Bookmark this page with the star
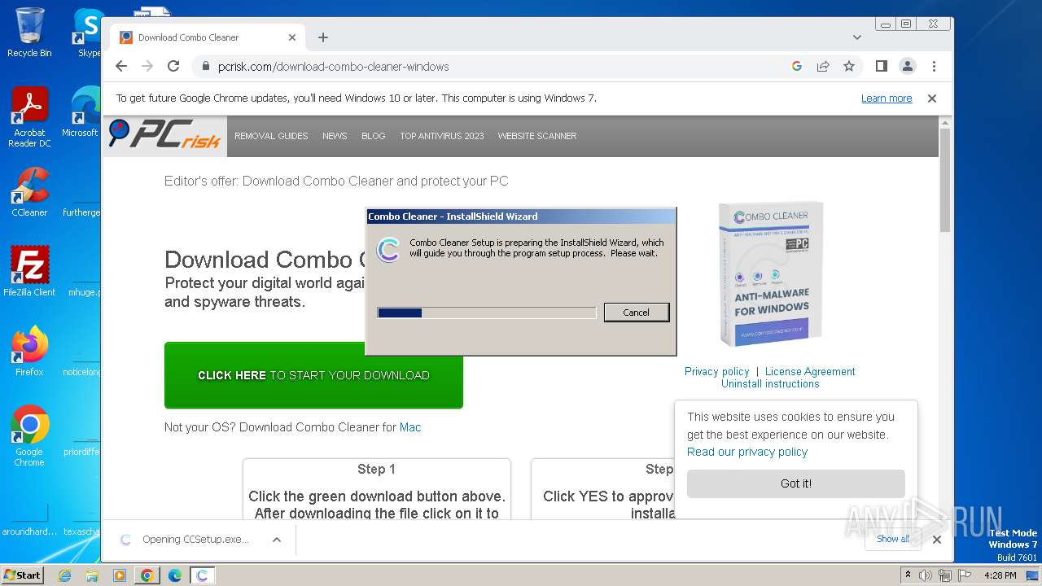 [x=849, y=66]
